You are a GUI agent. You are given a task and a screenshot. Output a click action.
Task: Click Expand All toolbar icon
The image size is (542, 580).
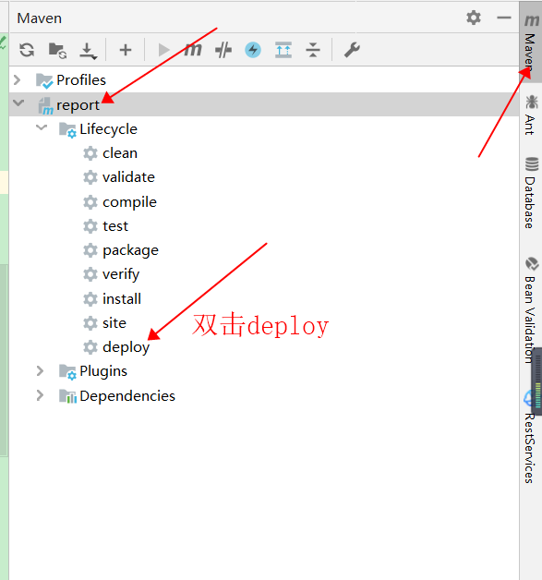283,50
